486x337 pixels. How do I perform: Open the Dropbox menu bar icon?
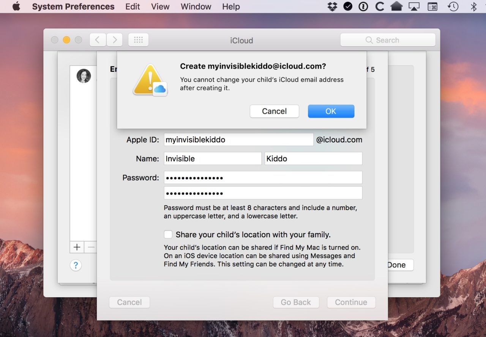click(332, 6)
